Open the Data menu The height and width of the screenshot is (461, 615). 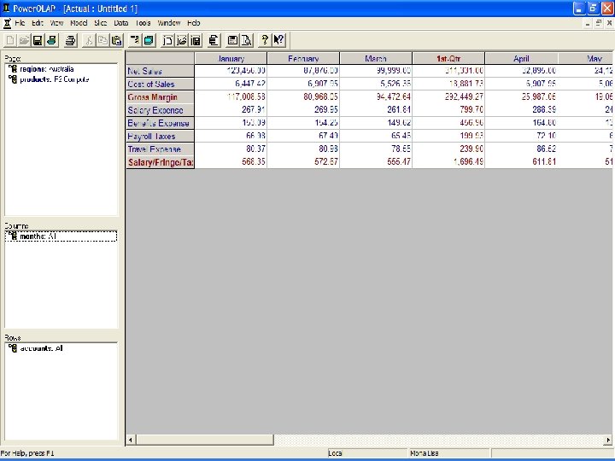(120, 23)
